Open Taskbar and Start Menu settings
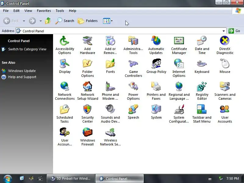This screenshot has height=183, width=244. click(x=202, y=114)
